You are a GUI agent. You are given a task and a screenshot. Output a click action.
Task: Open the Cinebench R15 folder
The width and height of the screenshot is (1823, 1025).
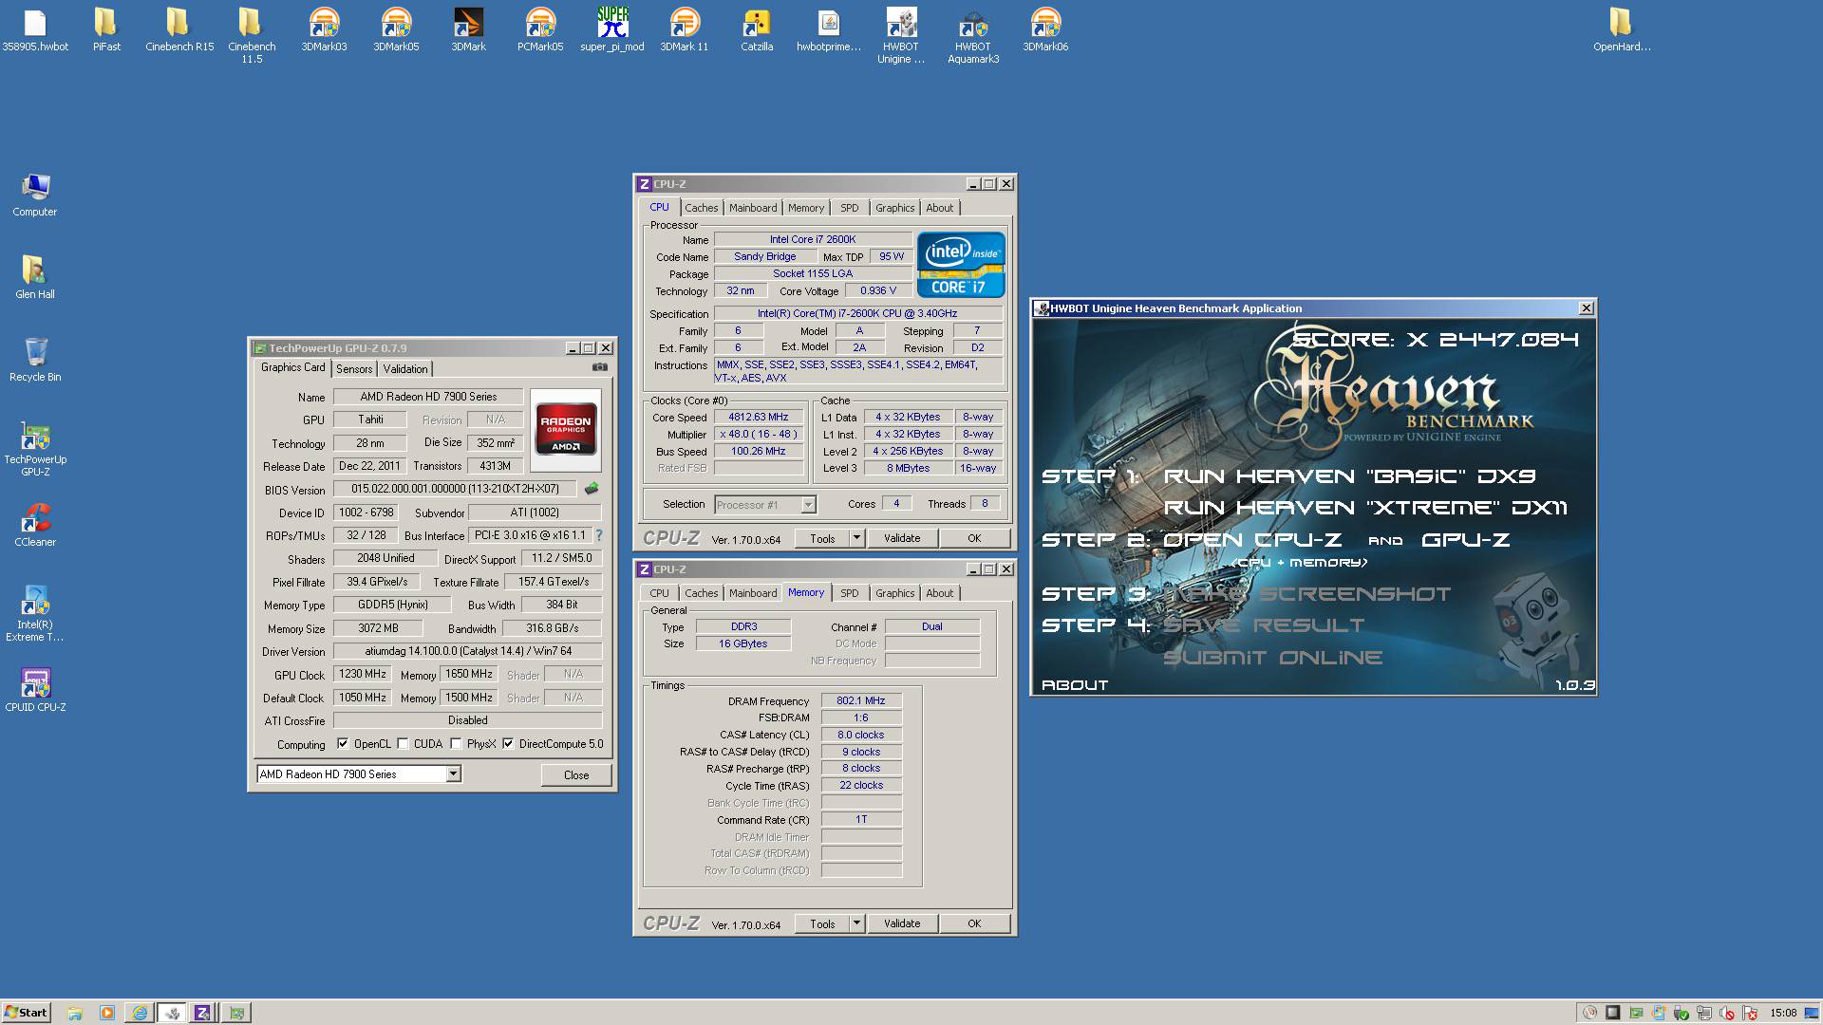pos(179,29)
